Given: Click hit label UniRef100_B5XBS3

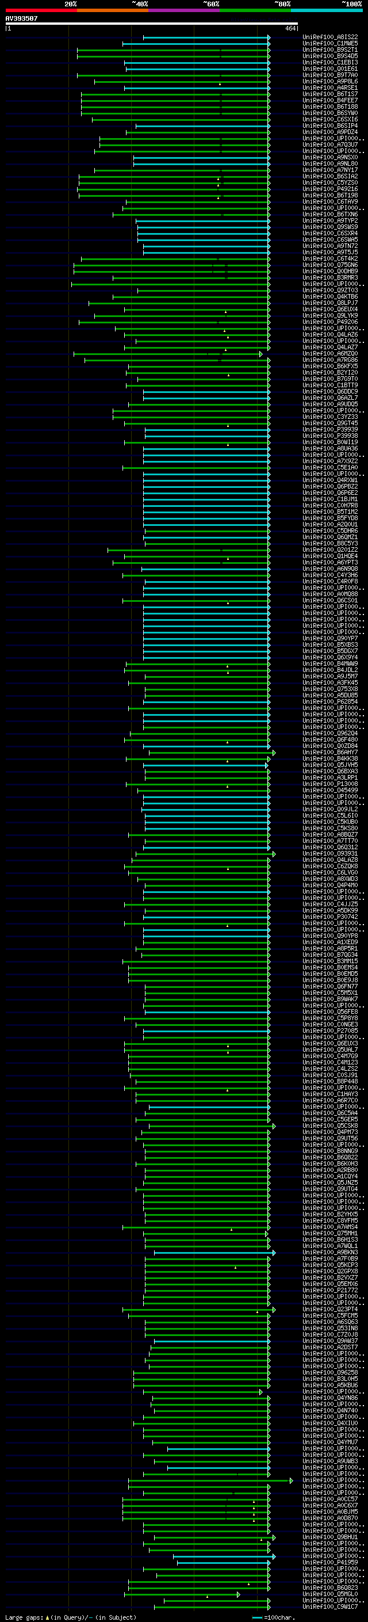Looking at the screenshot, I should [330, 645].
